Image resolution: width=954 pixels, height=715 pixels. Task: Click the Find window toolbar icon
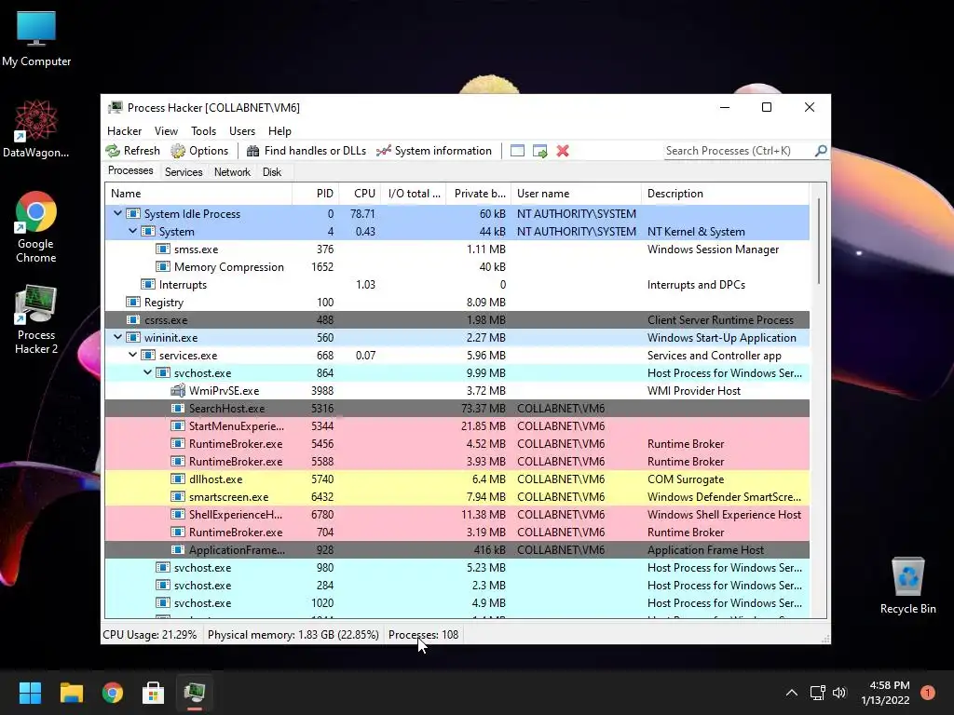point(517,151)
